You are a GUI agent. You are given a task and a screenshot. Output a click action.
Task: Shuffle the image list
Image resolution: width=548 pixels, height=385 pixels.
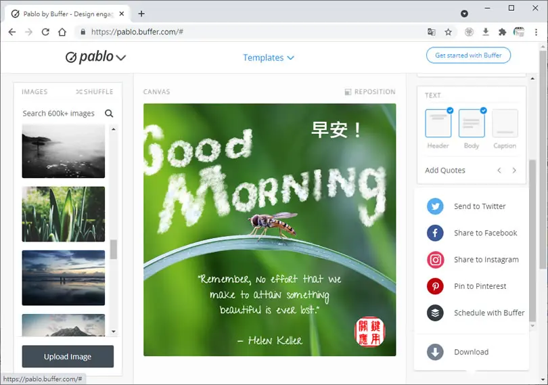pos(95,91)
